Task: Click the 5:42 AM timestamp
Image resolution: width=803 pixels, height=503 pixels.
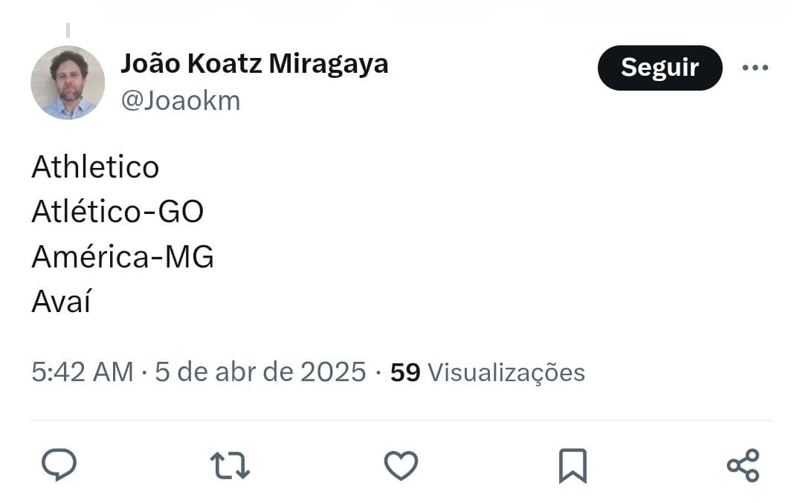Action: [x=82, y=371]
